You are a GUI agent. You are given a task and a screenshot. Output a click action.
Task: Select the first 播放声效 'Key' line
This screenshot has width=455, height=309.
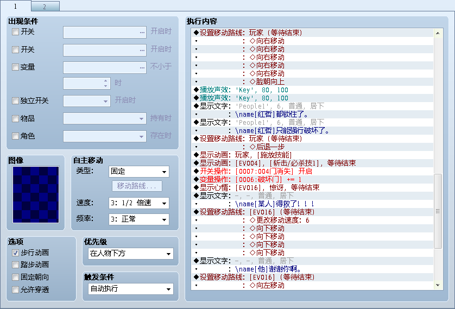coord(312,90)
